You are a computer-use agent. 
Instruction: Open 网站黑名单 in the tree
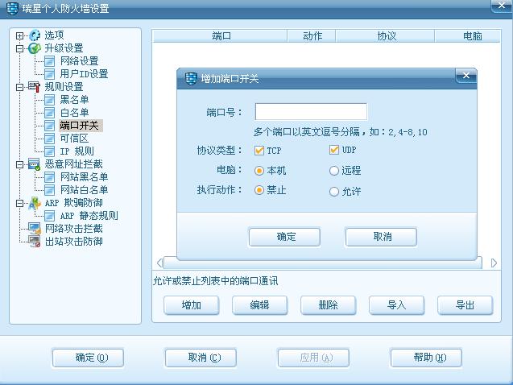(84, 177)
